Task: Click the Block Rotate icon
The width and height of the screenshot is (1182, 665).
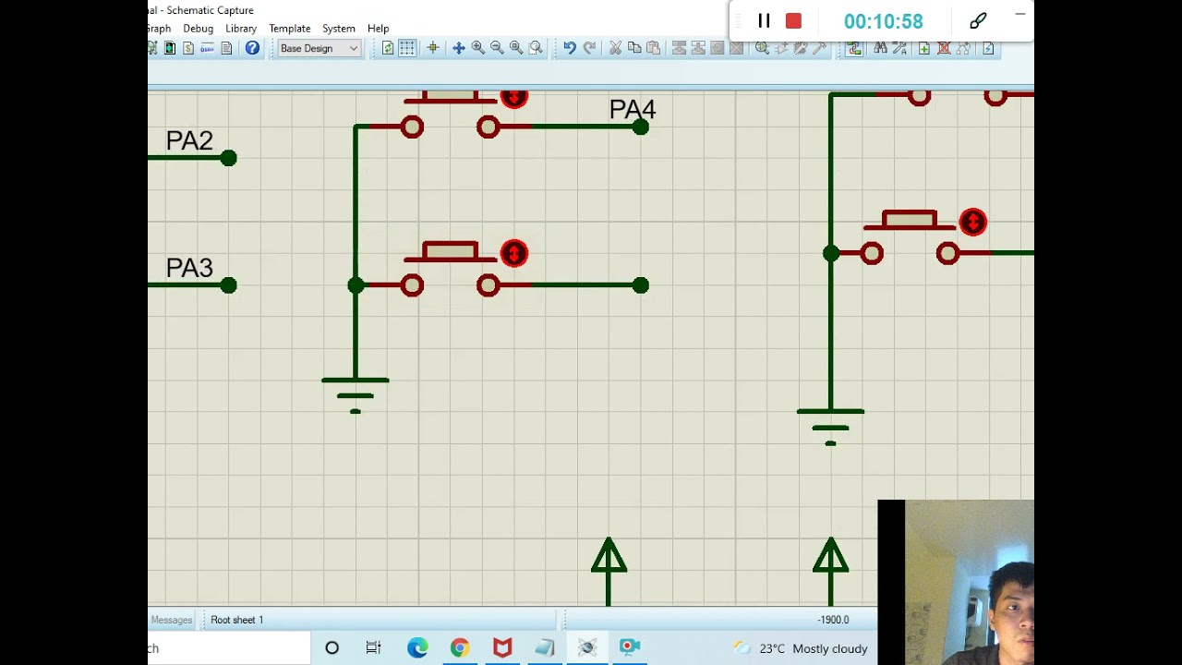Action: (x=718, y=48)
